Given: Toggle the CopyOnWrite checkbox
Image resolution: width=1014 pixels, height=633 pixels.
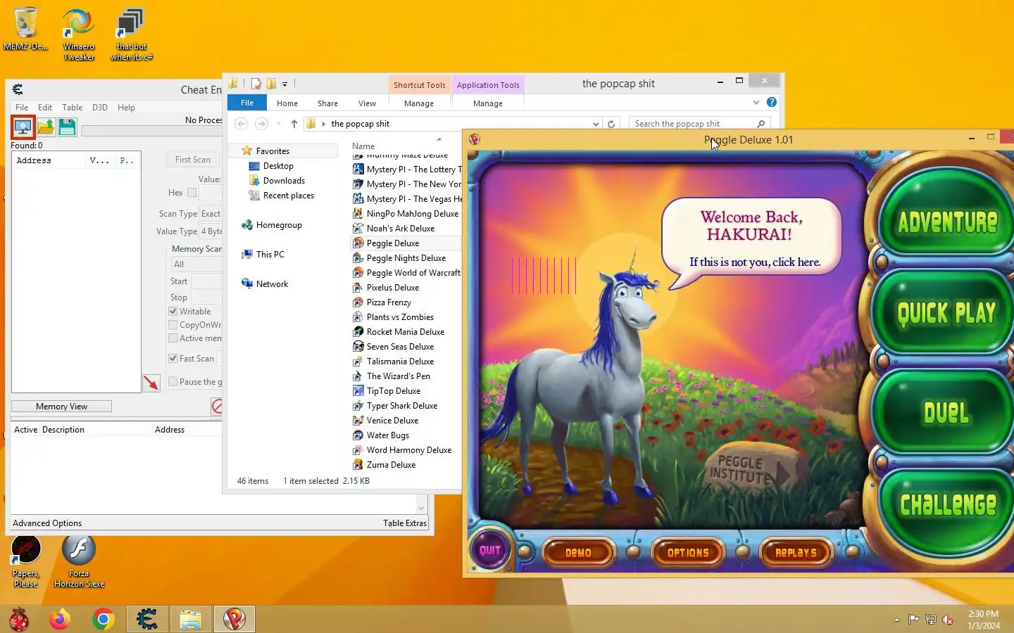Looking at the screenshot, I should tap(173, 325).
